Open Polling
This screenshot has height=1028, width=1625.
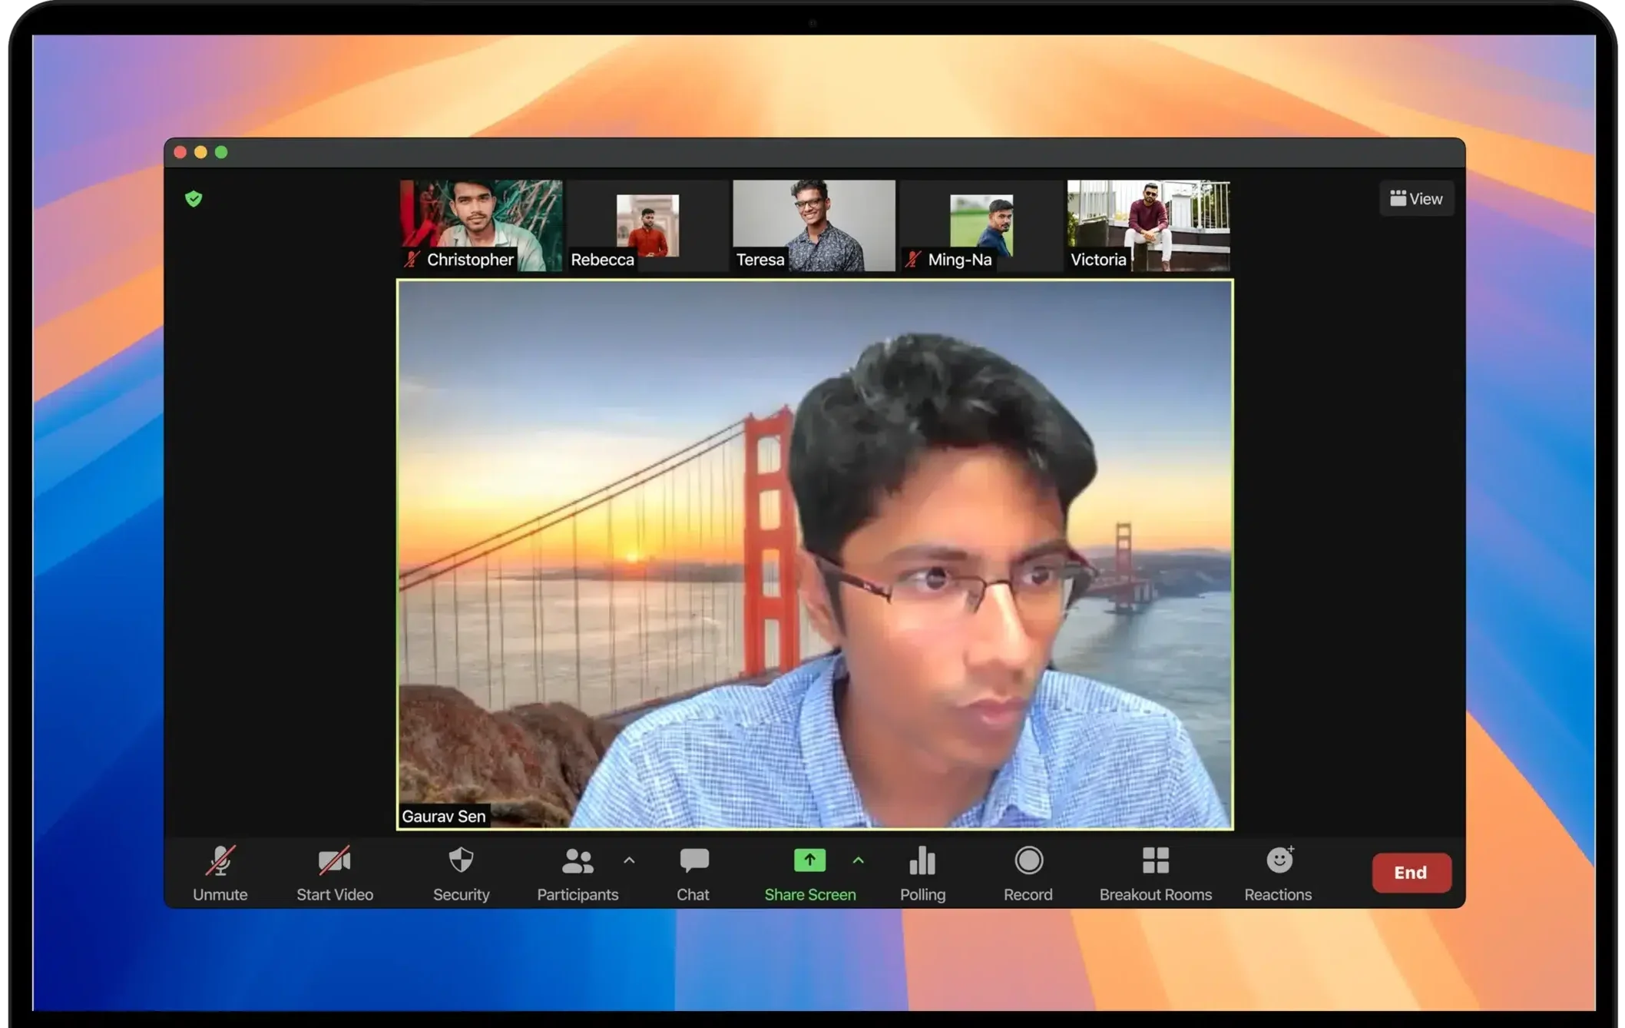click(922, 874)
